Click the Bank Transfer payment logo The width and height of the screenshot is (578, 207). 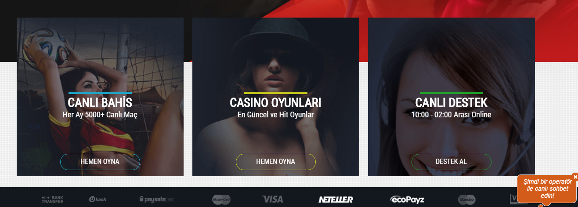pyautogui.click(x=52, y=200)
